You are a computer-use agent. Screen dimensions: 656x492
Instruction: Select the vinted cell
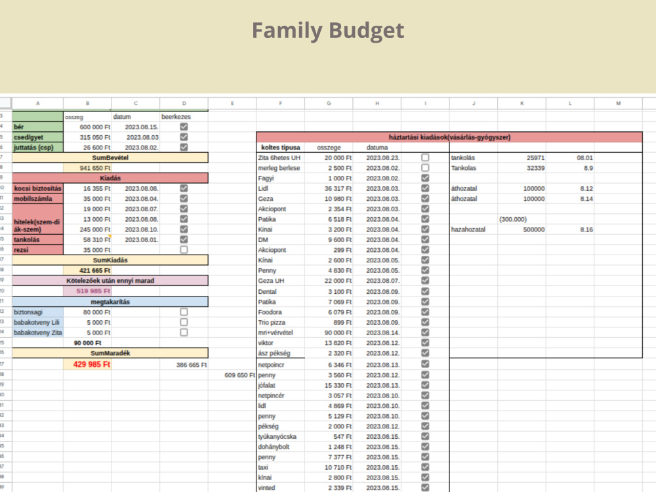pyautogui.click(x=280, y=488)
